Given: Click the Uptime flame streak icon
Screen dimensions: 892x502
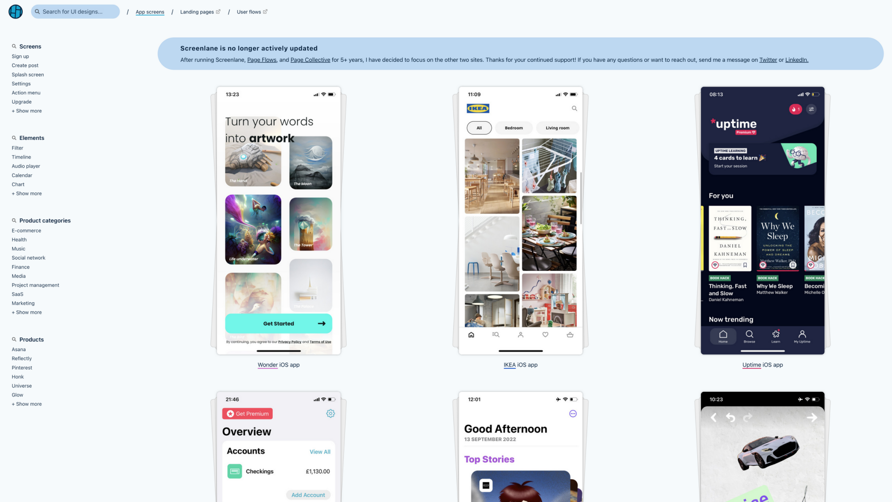Looking at the screenshot, I should pyautogui.click(x=794, y=109).
